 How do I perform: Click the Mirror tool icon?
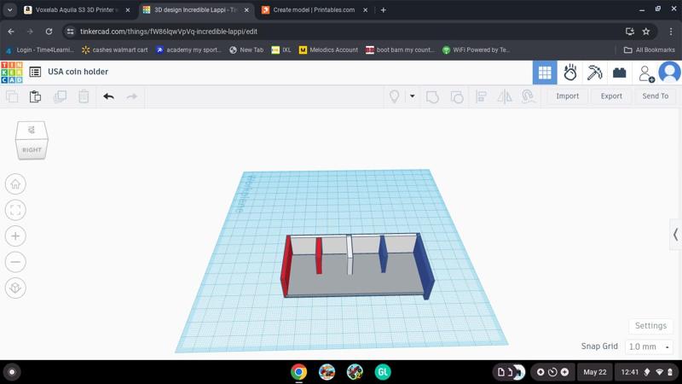pos(505,96)
